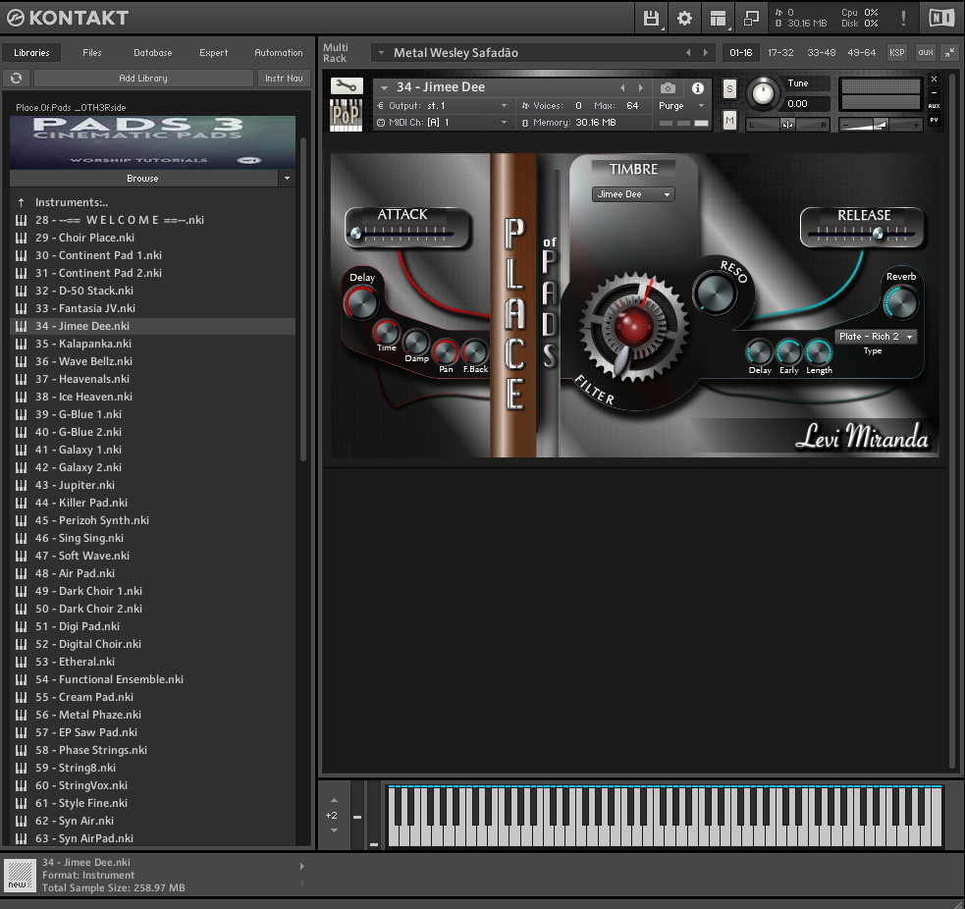Show instrument info icon
965x909 pixels.
697,88
